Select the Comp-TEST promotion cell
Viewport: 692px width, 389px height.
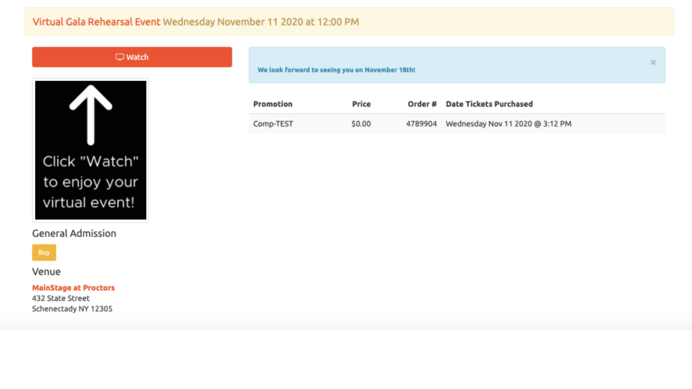tap(273, 124)
